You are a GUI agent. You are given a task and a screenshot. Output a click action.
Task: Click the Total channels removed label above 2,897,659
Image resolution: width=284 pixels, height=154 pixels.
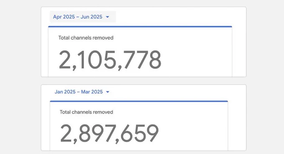pyautogui.click(x=86, y=112)
